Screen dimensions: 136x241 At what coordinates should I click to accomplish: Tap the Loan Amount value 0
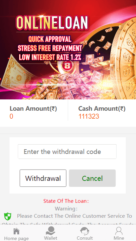click(x=11, y=116)
